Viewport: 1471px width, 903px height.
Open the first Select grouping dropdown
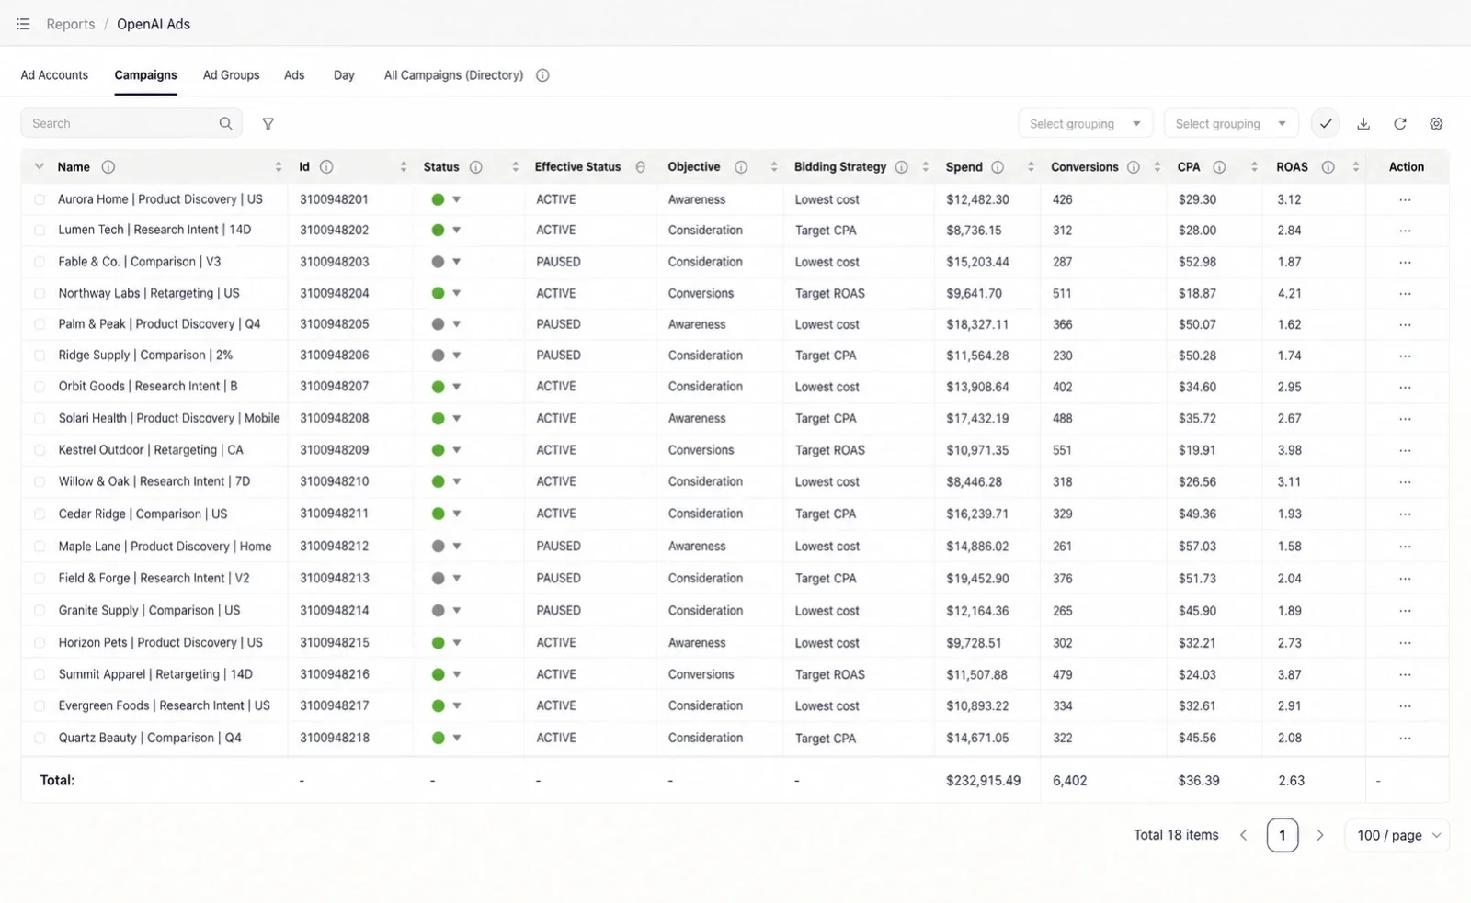pos(1085,123)
